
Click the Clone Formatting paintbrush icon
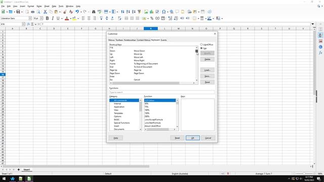coord(65,12)
